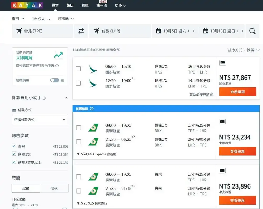Screen dimensions: 263x209
Task: Click the return calendar icon for 10月13日
Action: tap(205, 31)
